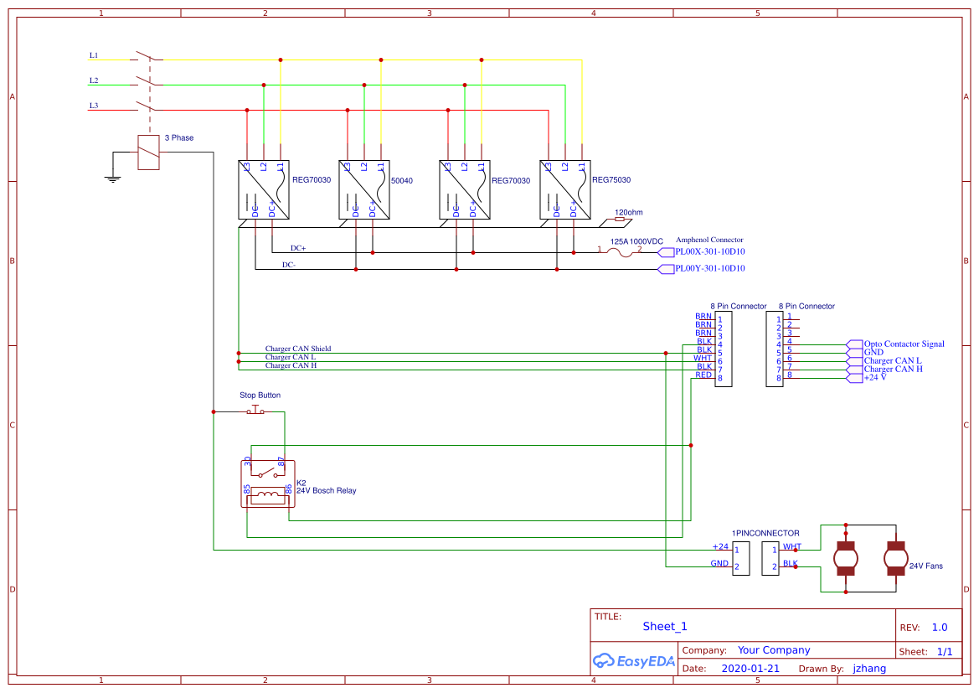Click the Charger CAN H net label

(291, 365)
